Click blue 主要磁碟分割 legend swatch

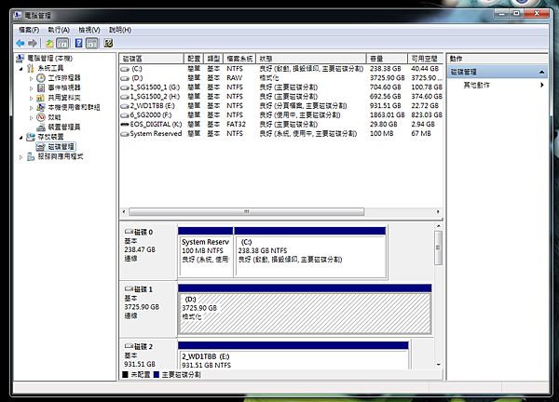coord(157,375)
